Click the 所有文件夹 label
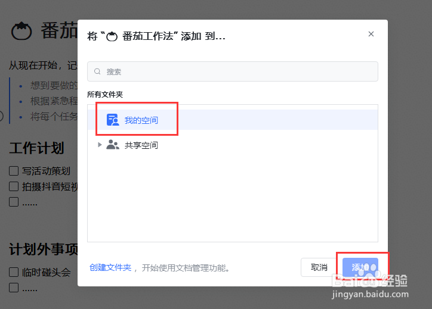The image size is (432, 309). (105, 95)
